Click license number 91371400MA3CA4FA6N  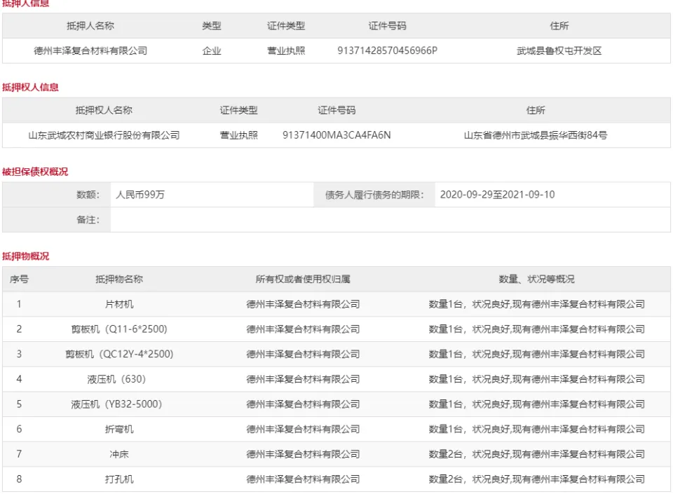tap(336, 135)
